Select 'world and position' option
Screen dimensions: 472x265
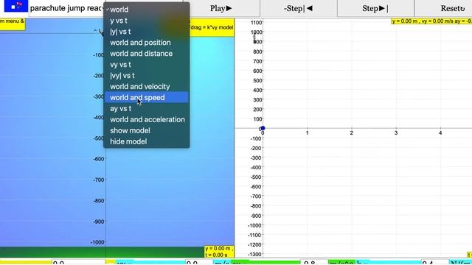[147, 43]
